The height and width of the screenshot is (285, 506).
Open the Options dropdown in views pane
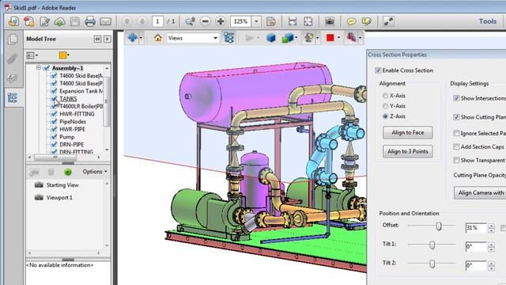(x=95, y=172)
